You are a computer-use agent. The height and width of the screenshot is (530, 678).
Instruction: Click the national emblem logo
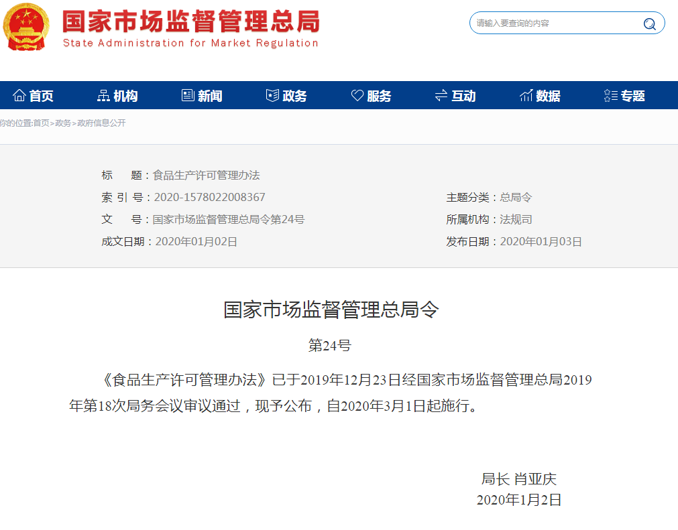[x=26, y=27]
